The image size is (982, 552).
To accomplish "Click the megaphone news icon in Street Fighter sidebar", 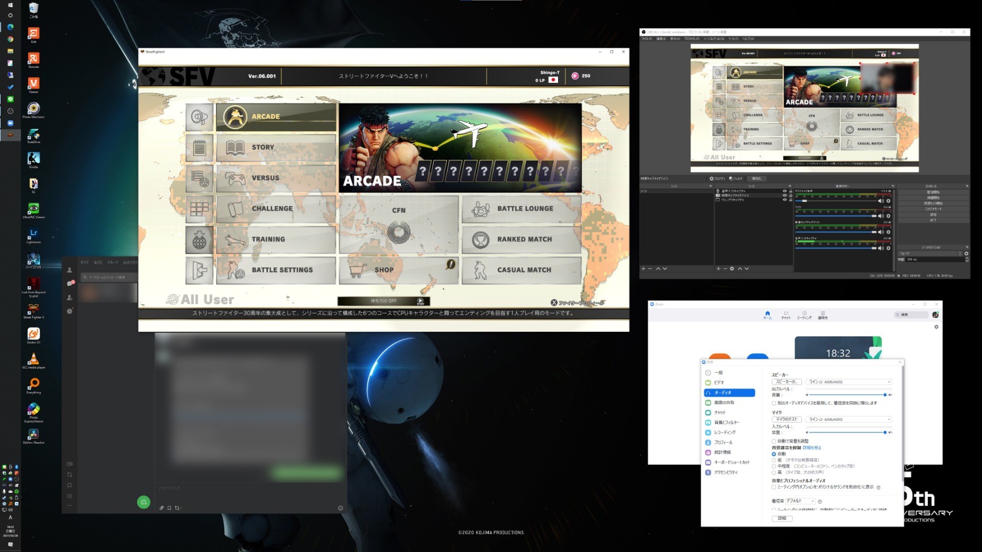I will tap(199, 117).
